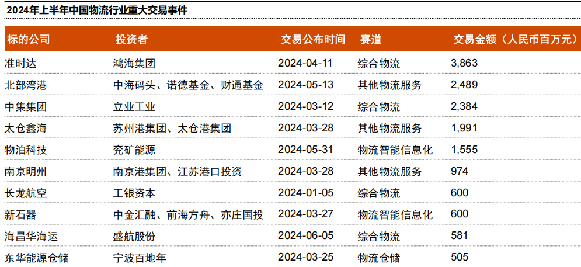Select the '立业工业' investor cell

(134, 107)
